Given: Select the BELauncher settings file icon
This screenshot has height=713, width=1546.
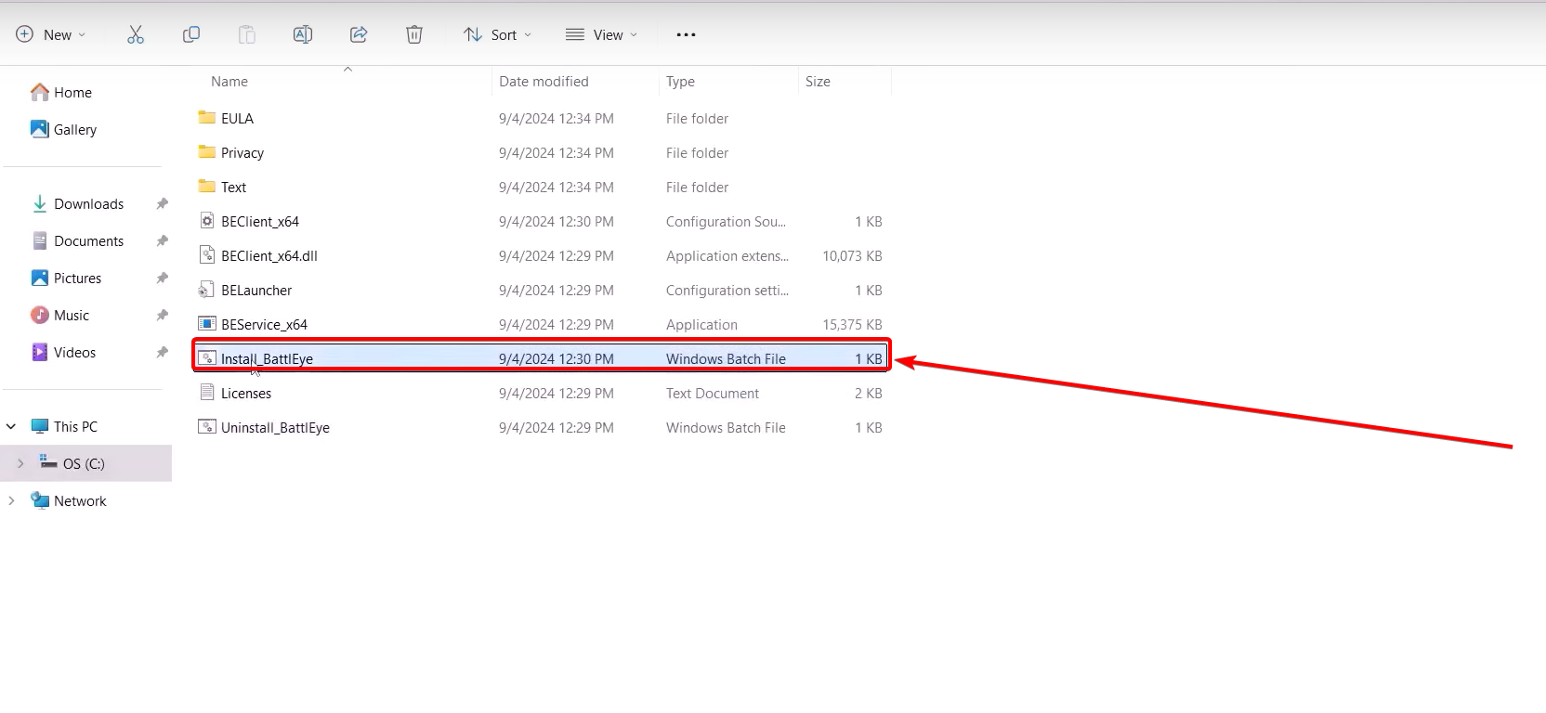Looking at the screenshot, I should 207,289.
